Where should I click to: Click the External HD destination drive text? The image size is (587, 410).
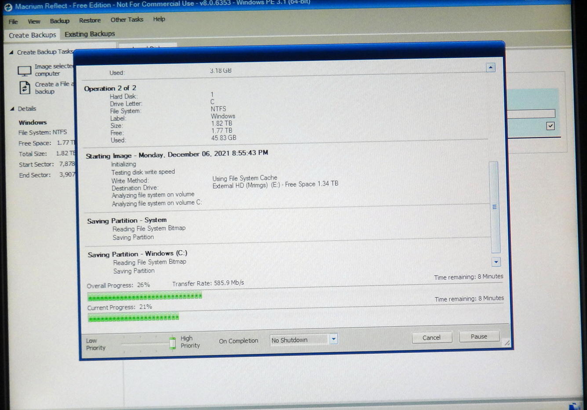point(275,185)
